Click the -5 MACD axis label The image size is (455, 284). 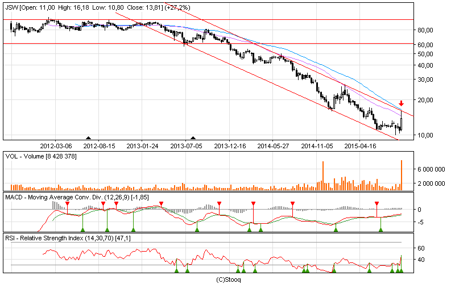(x=420, y=222)
